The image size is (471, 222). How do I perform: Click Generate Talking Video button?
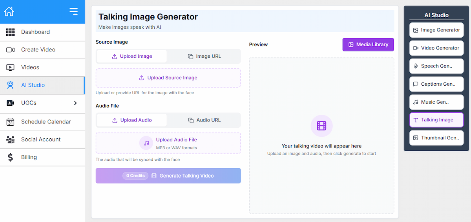[x=168, y=176]
